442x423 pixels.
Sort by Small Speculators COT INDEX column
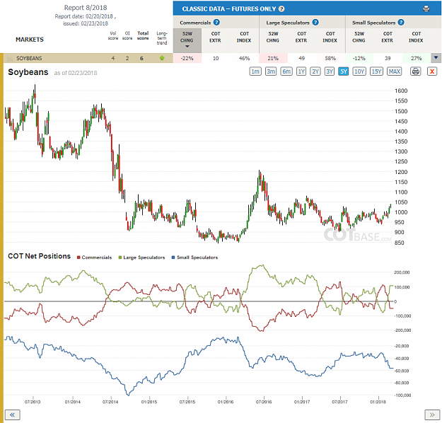(416, 37)
